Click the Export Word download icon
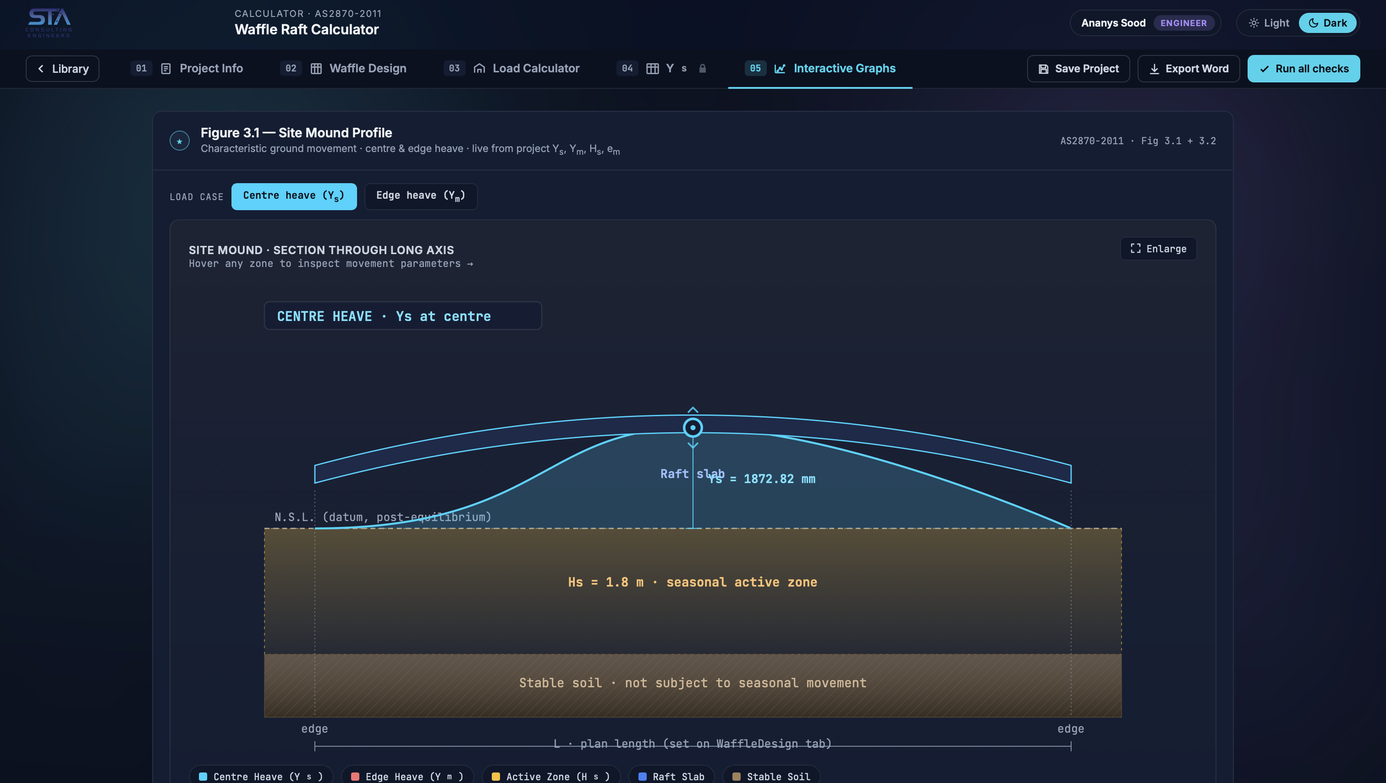 tap(1154, 69)
